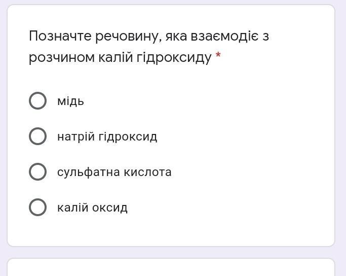Image resolution: width=346 pixels, height=276 pixels.
Task: Click the натрій гідроксид answer label
Action: tap(107, 136)
